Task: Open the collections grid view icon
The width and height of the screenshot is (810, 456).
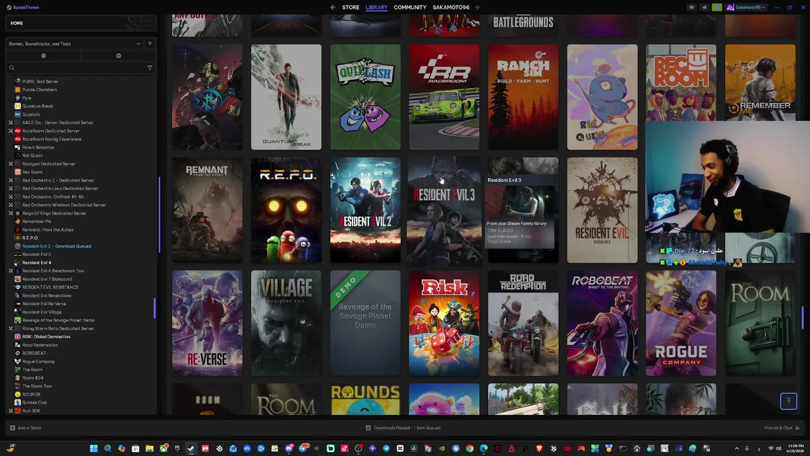Action: 149,23
